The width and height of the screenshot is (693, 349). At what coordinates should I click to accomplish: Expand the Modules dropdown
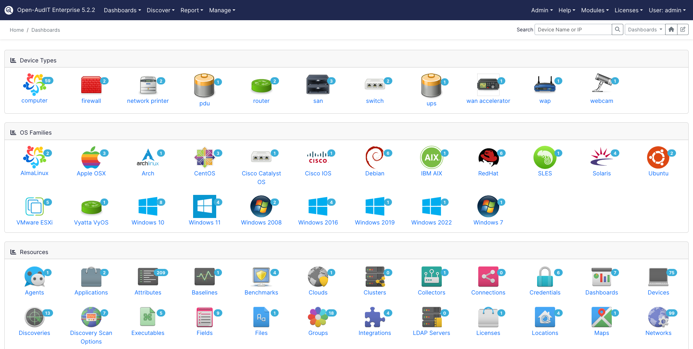click(x=594, y=10)
